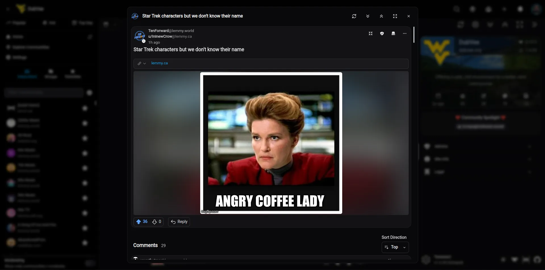The width and height of the screenshot is (545, 270).
Task: Close the post modal
Action: 409,16
